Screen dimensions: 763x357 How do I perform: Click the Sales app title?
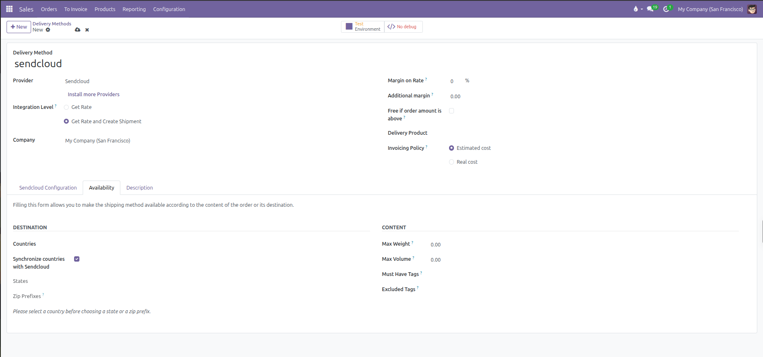pos(26,9)
